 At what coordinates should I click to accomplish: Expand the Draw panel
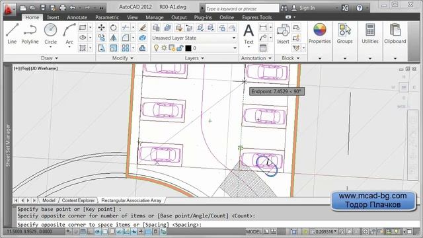coord(50,58)
